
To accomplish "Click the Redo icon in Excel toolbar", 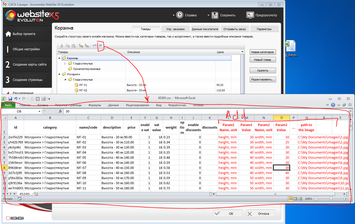I will pyautogui.click(x=24, y=99).
